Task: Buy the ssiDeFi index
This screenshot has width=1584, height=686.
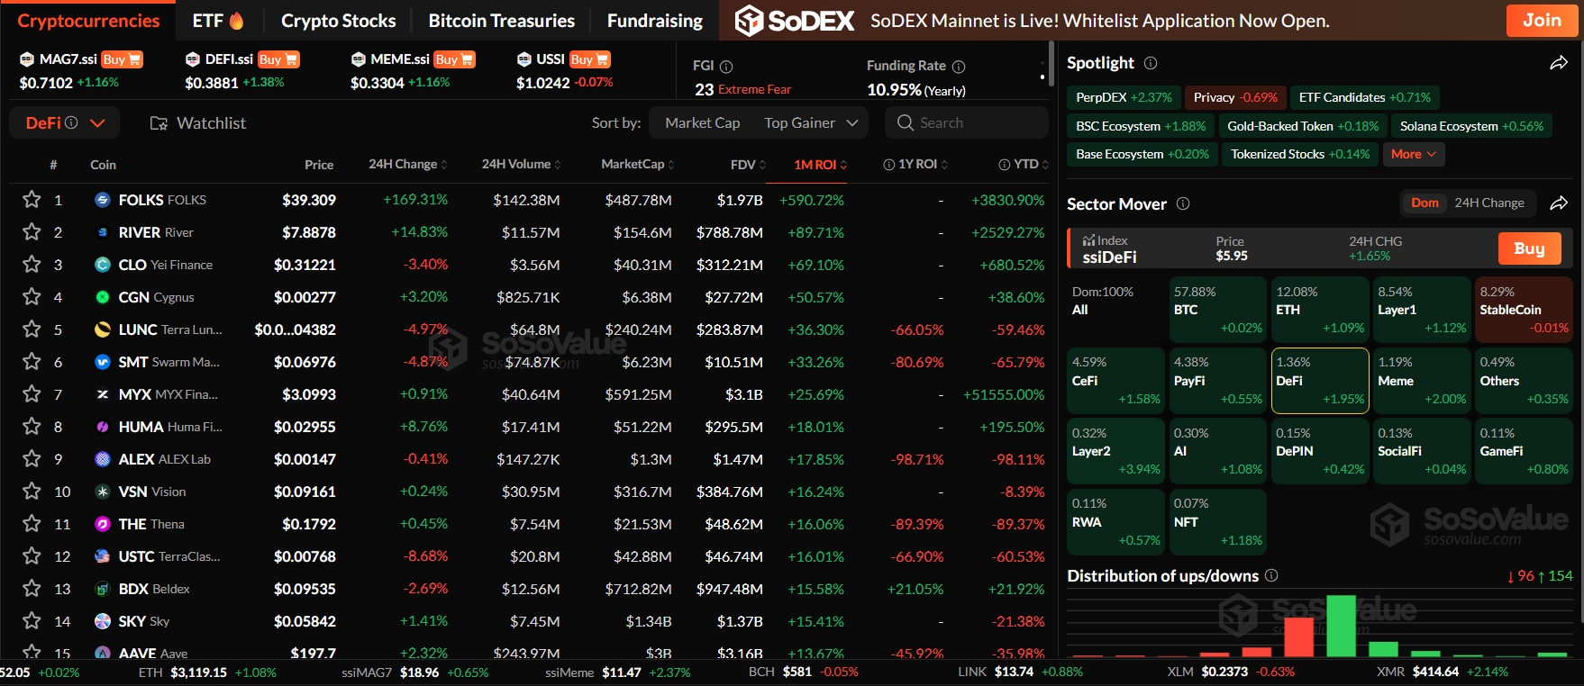Action: click(x=1528, y=248)
